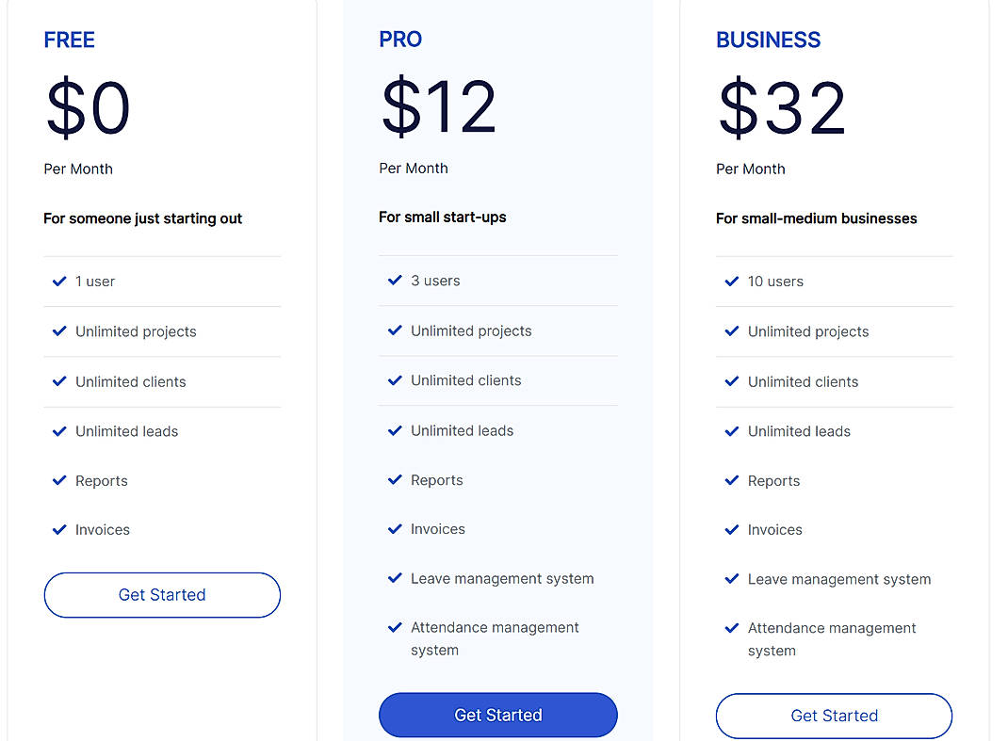1008x741 pixels.
Task: Click Get Started under the FREE plan
Action: (161, 595)
